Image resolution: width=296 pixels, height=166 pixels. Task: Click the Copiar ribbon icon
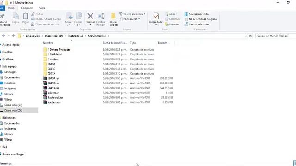[16, 17]
